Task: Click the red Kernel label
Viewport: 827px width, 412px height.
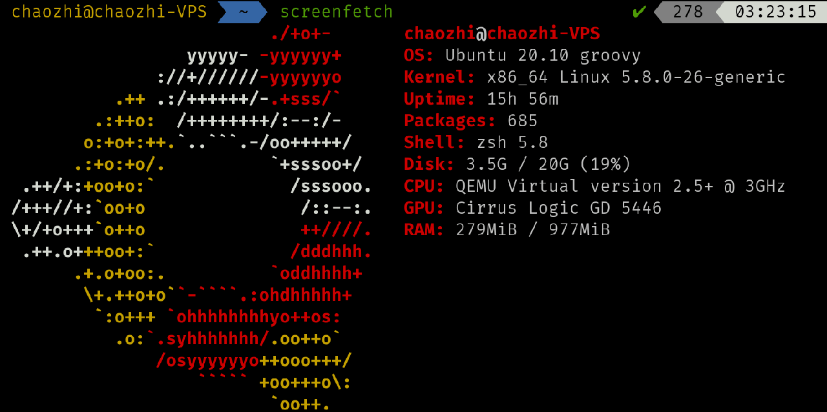Action: point(439,77)
